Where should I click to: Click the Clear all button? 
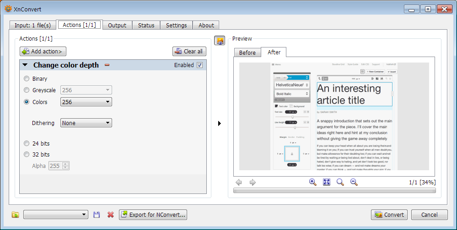click(189, 52)
